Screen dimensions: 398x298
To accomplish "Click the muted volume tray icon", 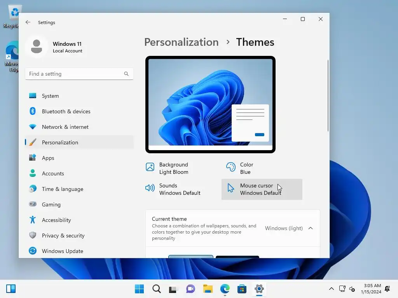I will point(352,289).
